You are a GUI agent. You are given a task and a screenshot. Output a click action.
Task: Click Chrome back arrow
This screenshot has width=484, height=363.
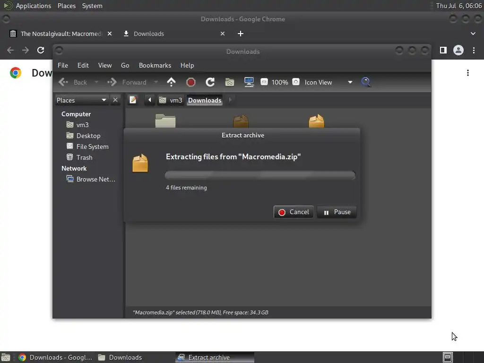click(10, 50)
